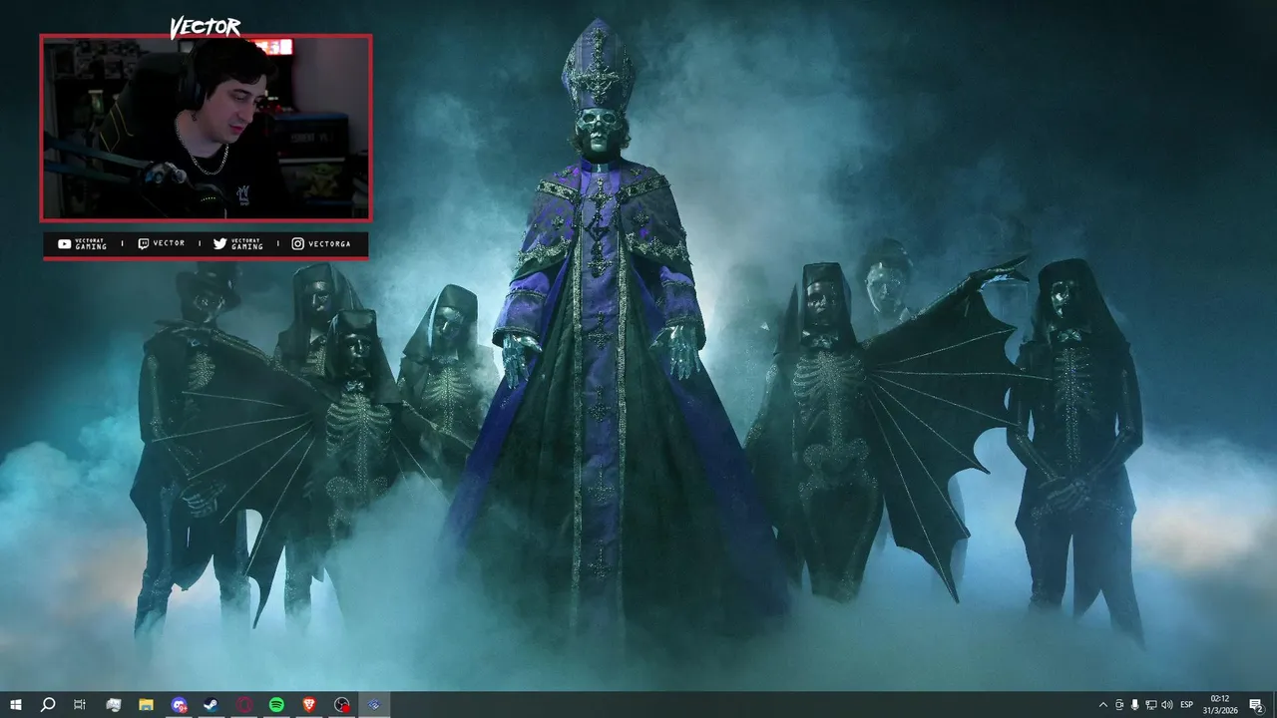Click the microphone tray icon
The height and width of the screenshot is (718, 1277).
pyautogui.click(x=1135, y=705)
